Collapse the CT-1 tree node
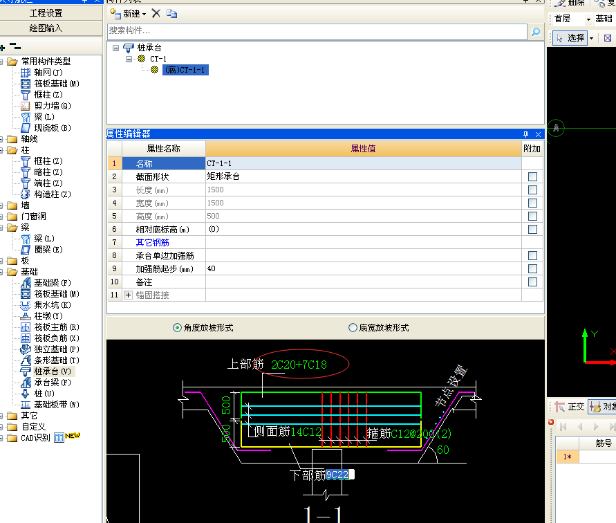Viewport: 616px width, 523px height. 129,59
